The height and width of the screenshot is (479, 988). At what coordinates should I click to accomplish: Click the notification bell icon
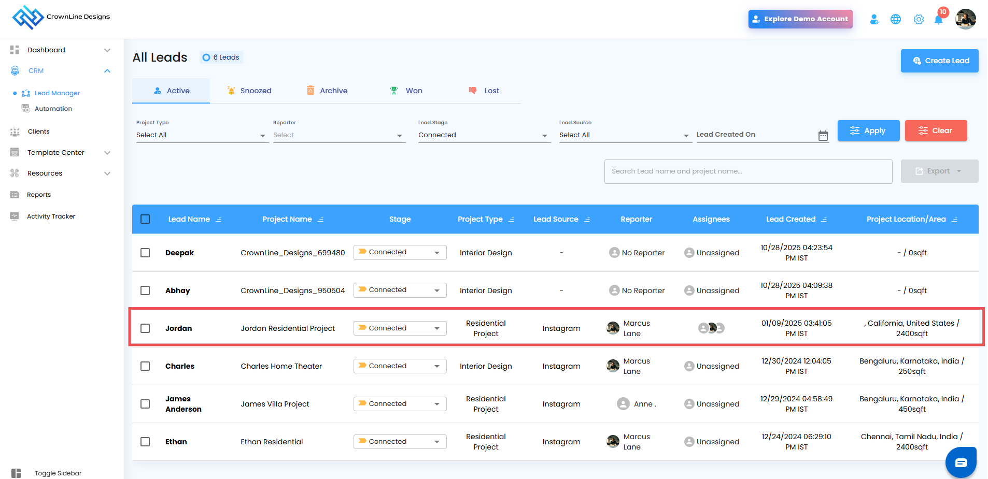938,20
